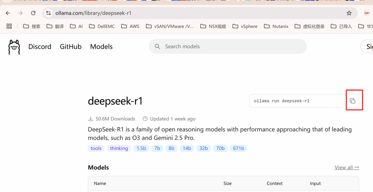This screenshot has width=373, height=192.
Task: Open the AI bookmark folder
Action: (x=76, y=26)
